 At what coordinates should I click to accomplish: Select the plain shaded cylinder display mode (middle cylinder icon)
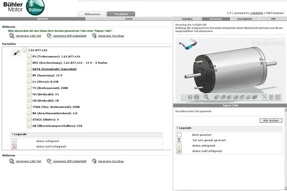point(190,97)
